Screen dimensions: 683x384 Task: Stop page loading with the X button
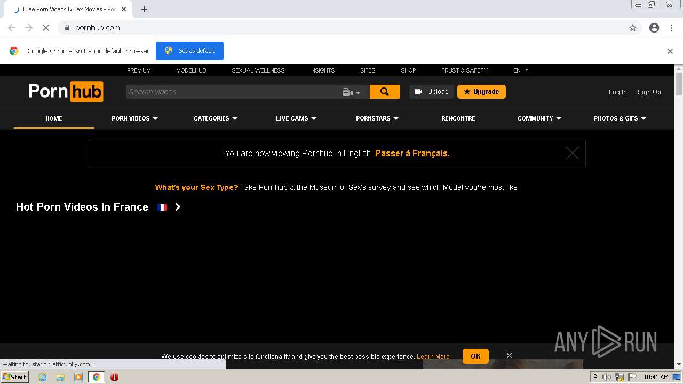pos(46,28)
